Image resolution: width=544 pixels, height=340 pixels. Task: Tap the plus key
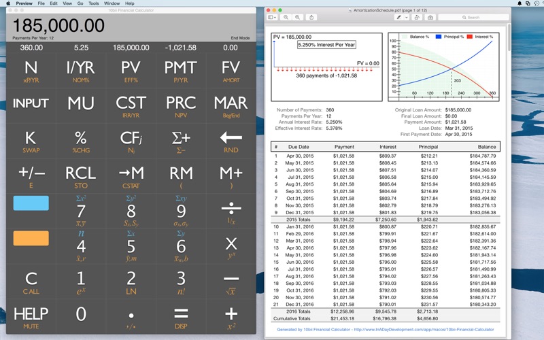point(231,317)
